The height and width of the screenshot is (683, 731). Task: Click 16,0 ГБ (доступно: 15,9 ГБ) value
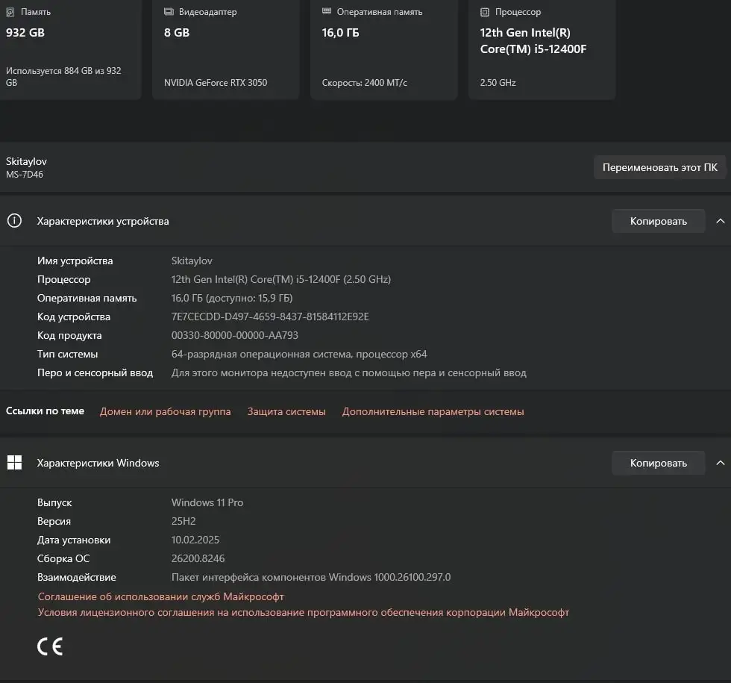[232, 298]
